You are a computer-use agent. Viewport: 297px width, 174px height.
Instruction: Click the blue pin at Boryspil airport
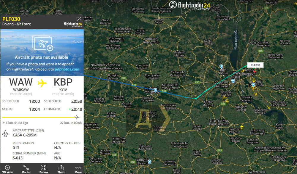coord(253,85)
